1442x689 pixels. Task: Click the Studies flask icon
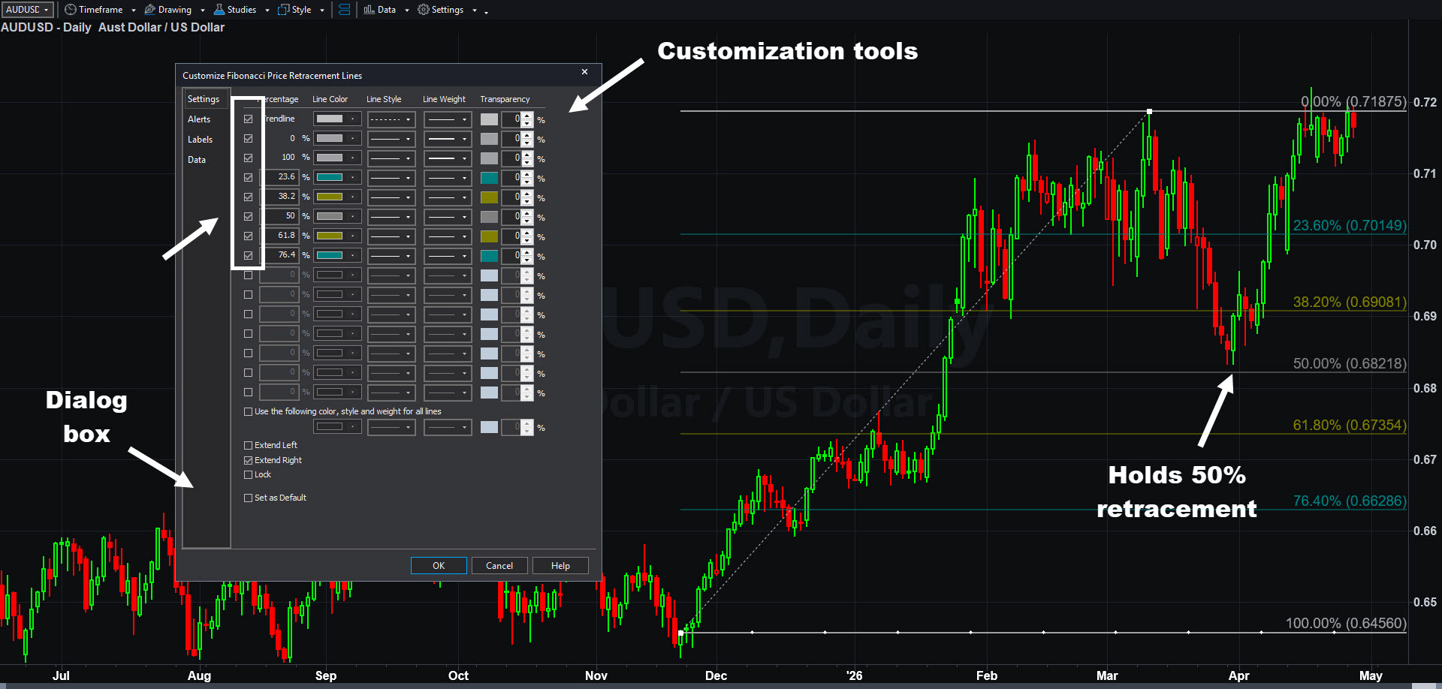(x=219, y=10)
